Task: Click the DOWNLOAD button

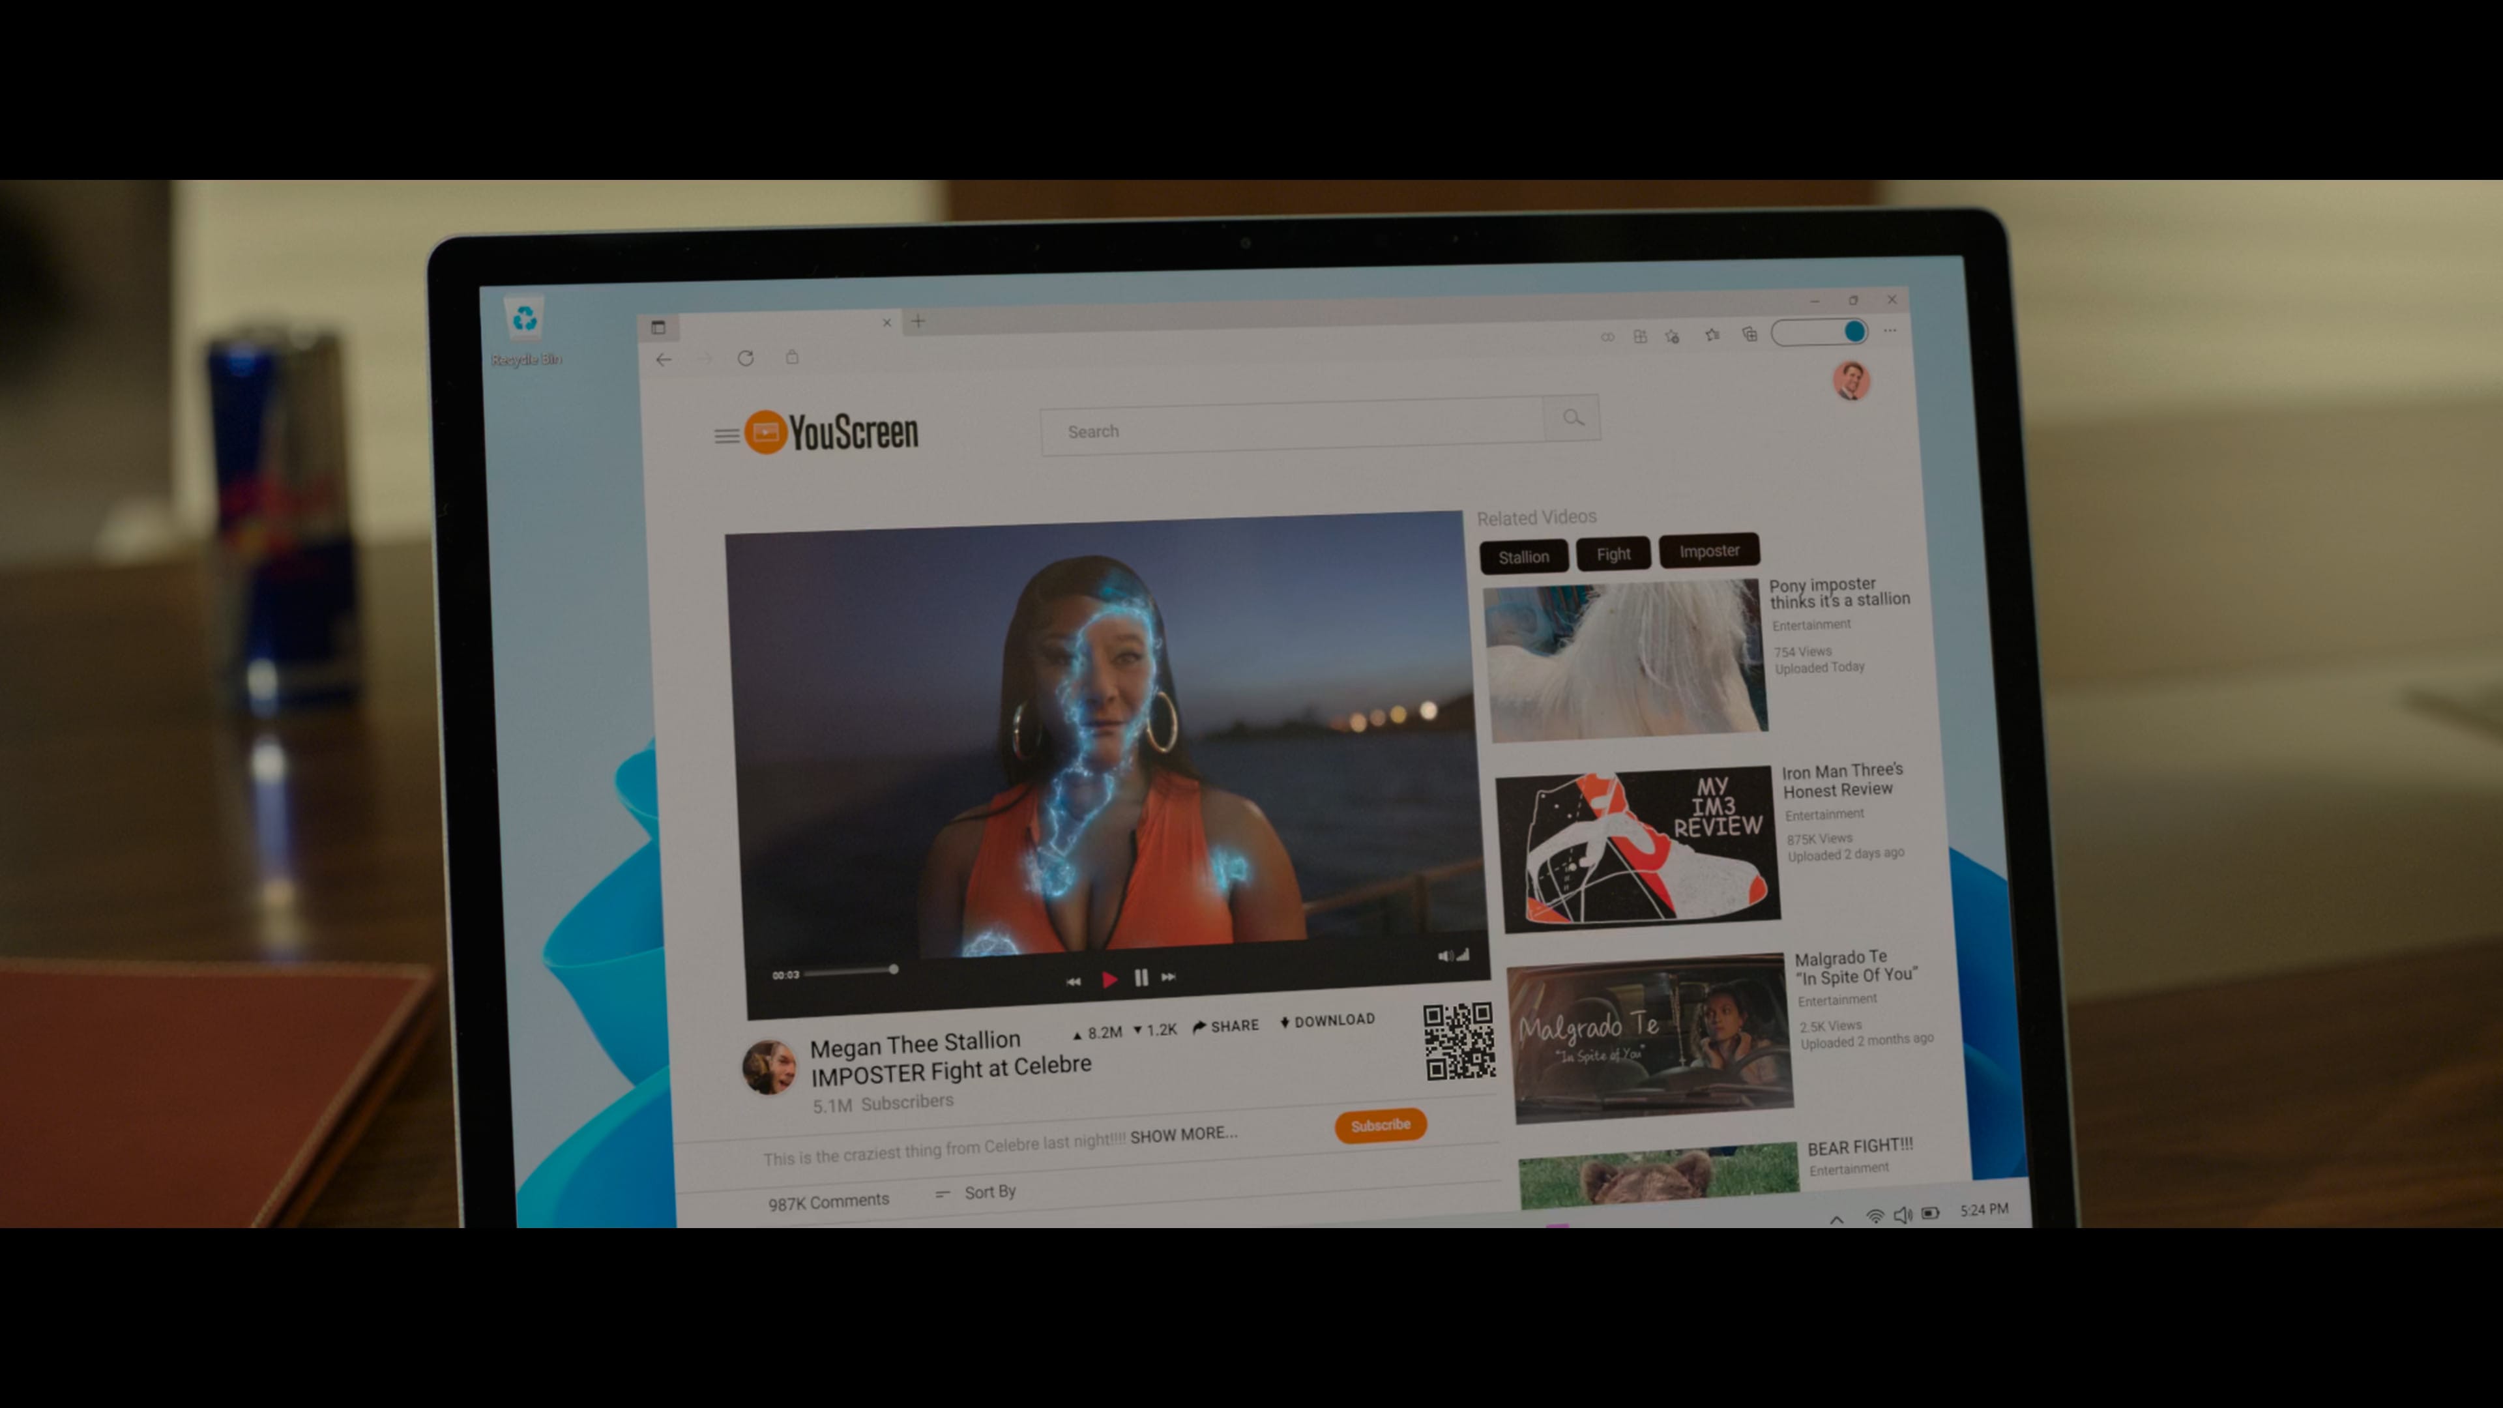Action: pyautogui.click(x=1327, y=1021)
